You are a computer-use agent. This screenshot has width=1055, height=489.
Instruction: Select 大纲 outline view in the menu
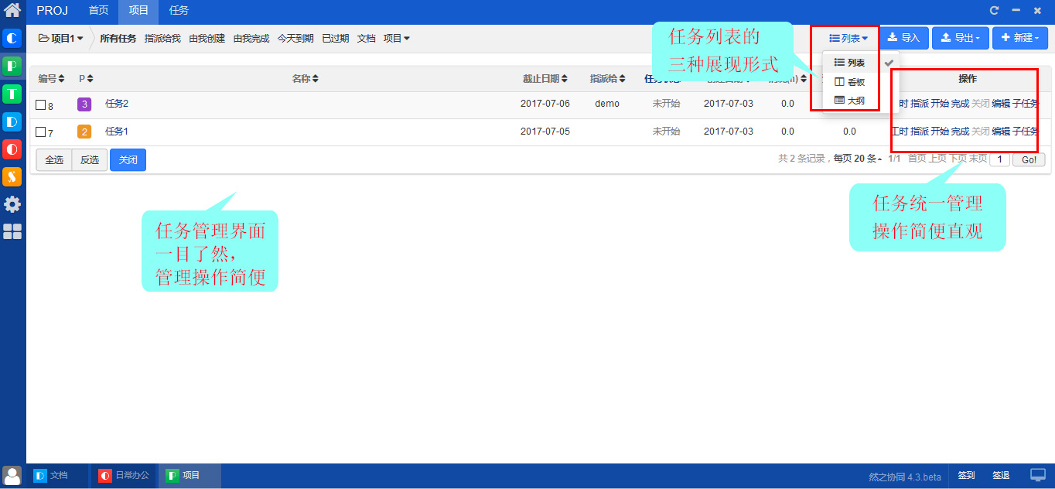coord(849,100)
